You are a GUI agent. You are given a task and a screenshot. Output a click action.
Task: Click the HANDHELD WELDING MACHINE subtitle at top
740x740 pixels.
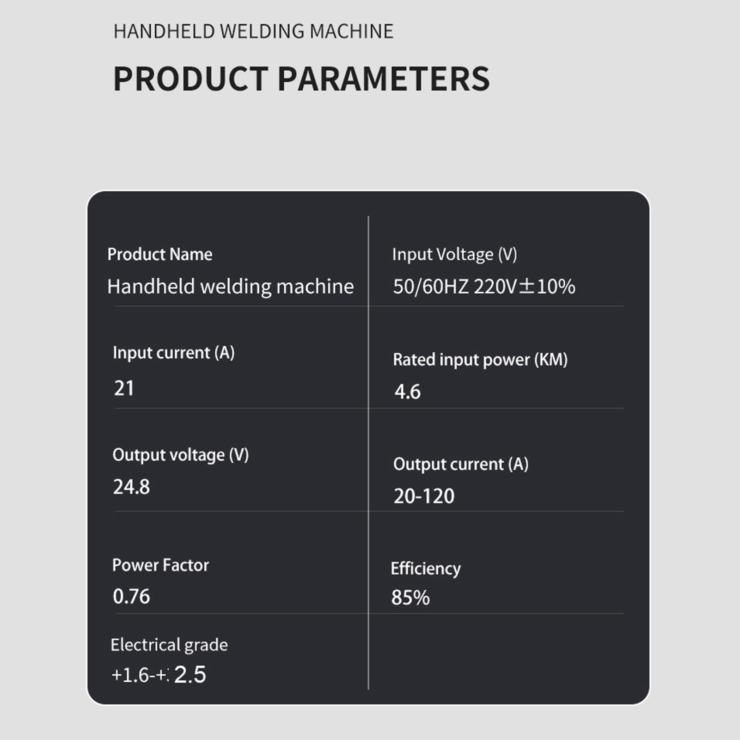pyautogui.click(x=253, y=31)
